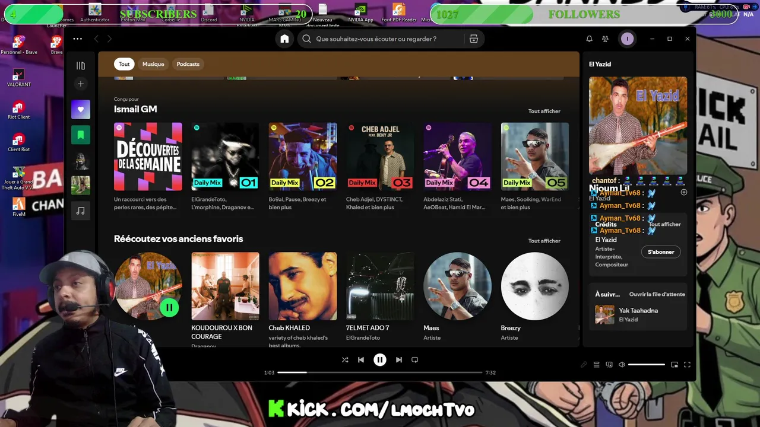Open the mini player
Screen dimensions: 760x427
(674, 365)
